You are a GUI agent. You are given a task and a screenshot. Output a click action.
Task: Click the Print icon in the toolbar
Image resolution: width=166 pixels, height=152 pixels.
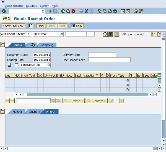(x=81, y=11)
